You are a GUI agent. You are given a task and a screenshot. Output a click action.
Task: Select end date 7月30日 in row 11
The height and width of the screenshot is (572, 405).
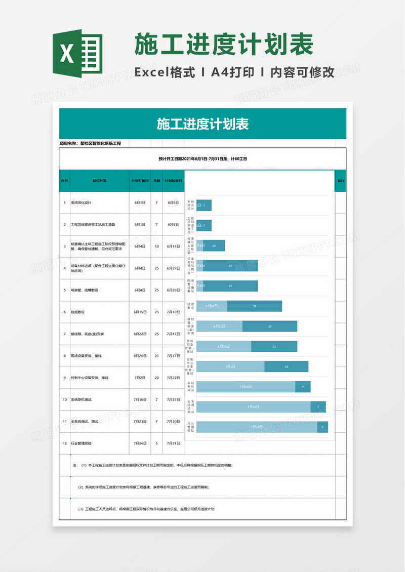173,422
